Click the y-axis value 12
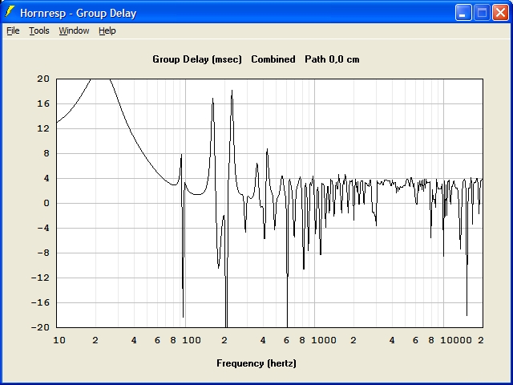 [x=42, y=128]
